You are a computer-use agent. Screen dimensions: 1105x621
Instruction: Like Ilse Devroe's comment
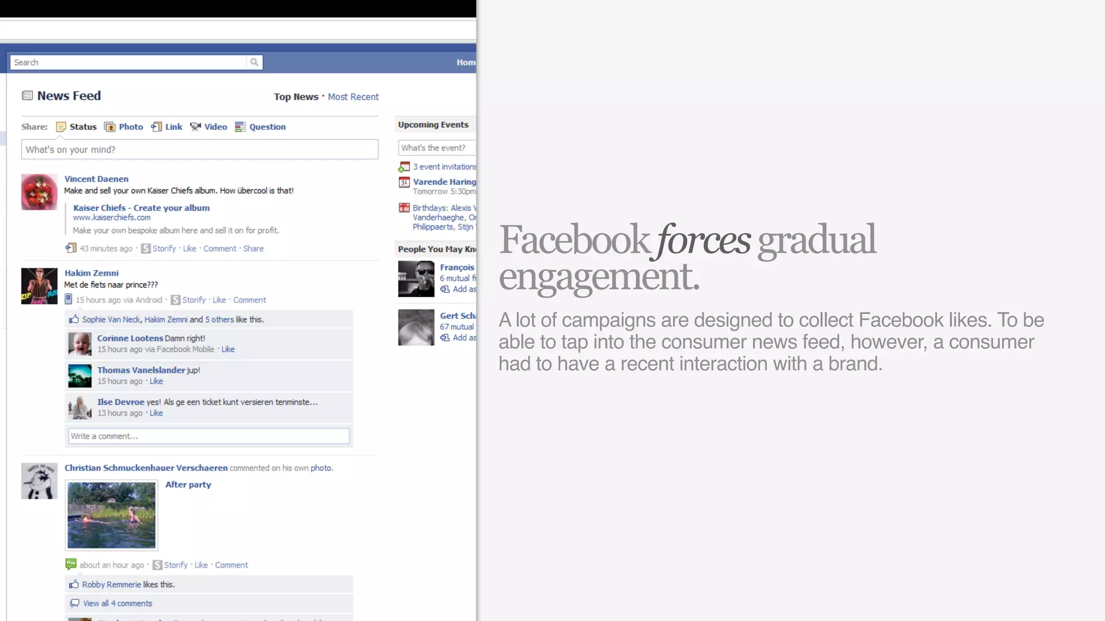pyautogui.click(x=156, y=413)
